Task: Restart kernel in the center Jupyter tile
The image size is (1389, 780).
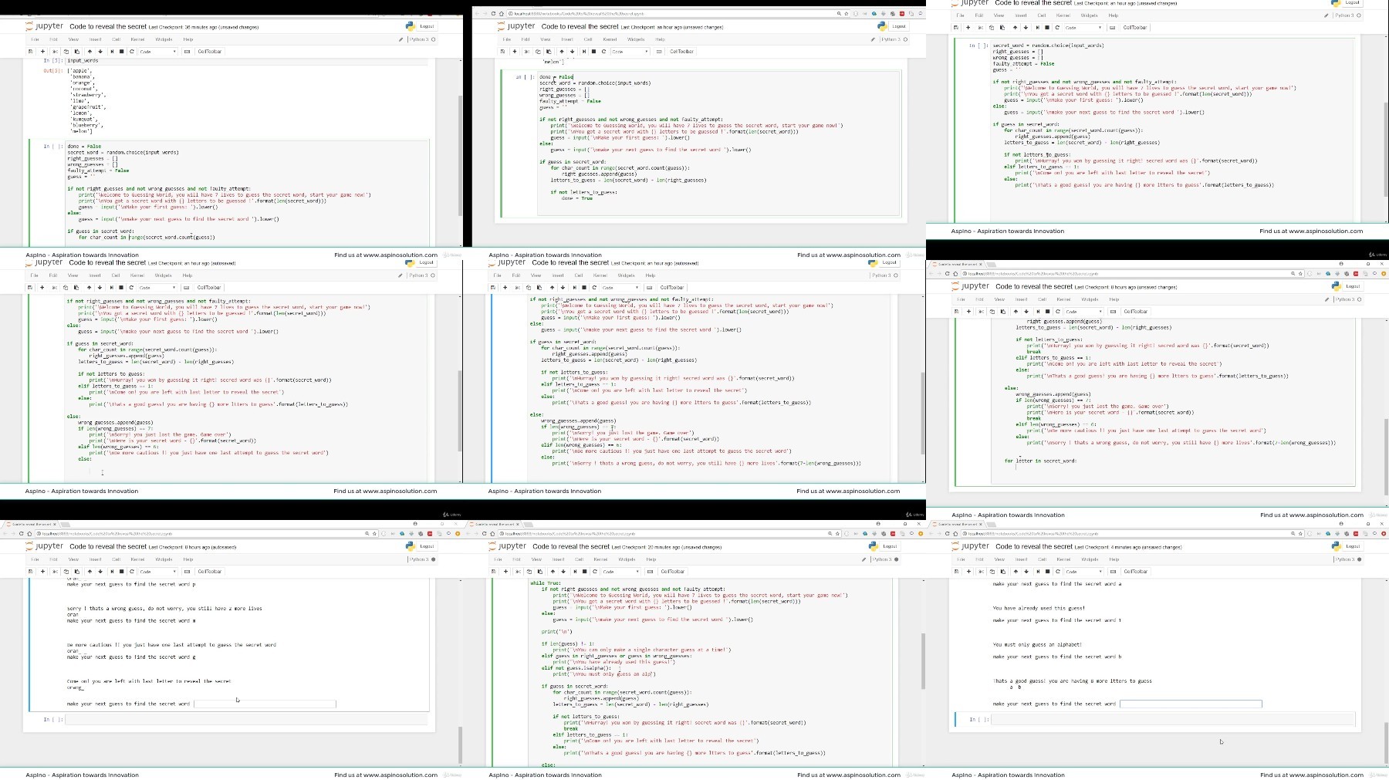Action: click(594, 288)
